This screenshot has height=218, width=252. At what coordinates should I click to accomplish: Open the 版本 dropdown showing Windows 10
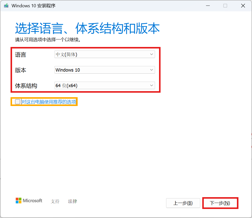pos(105,70)
